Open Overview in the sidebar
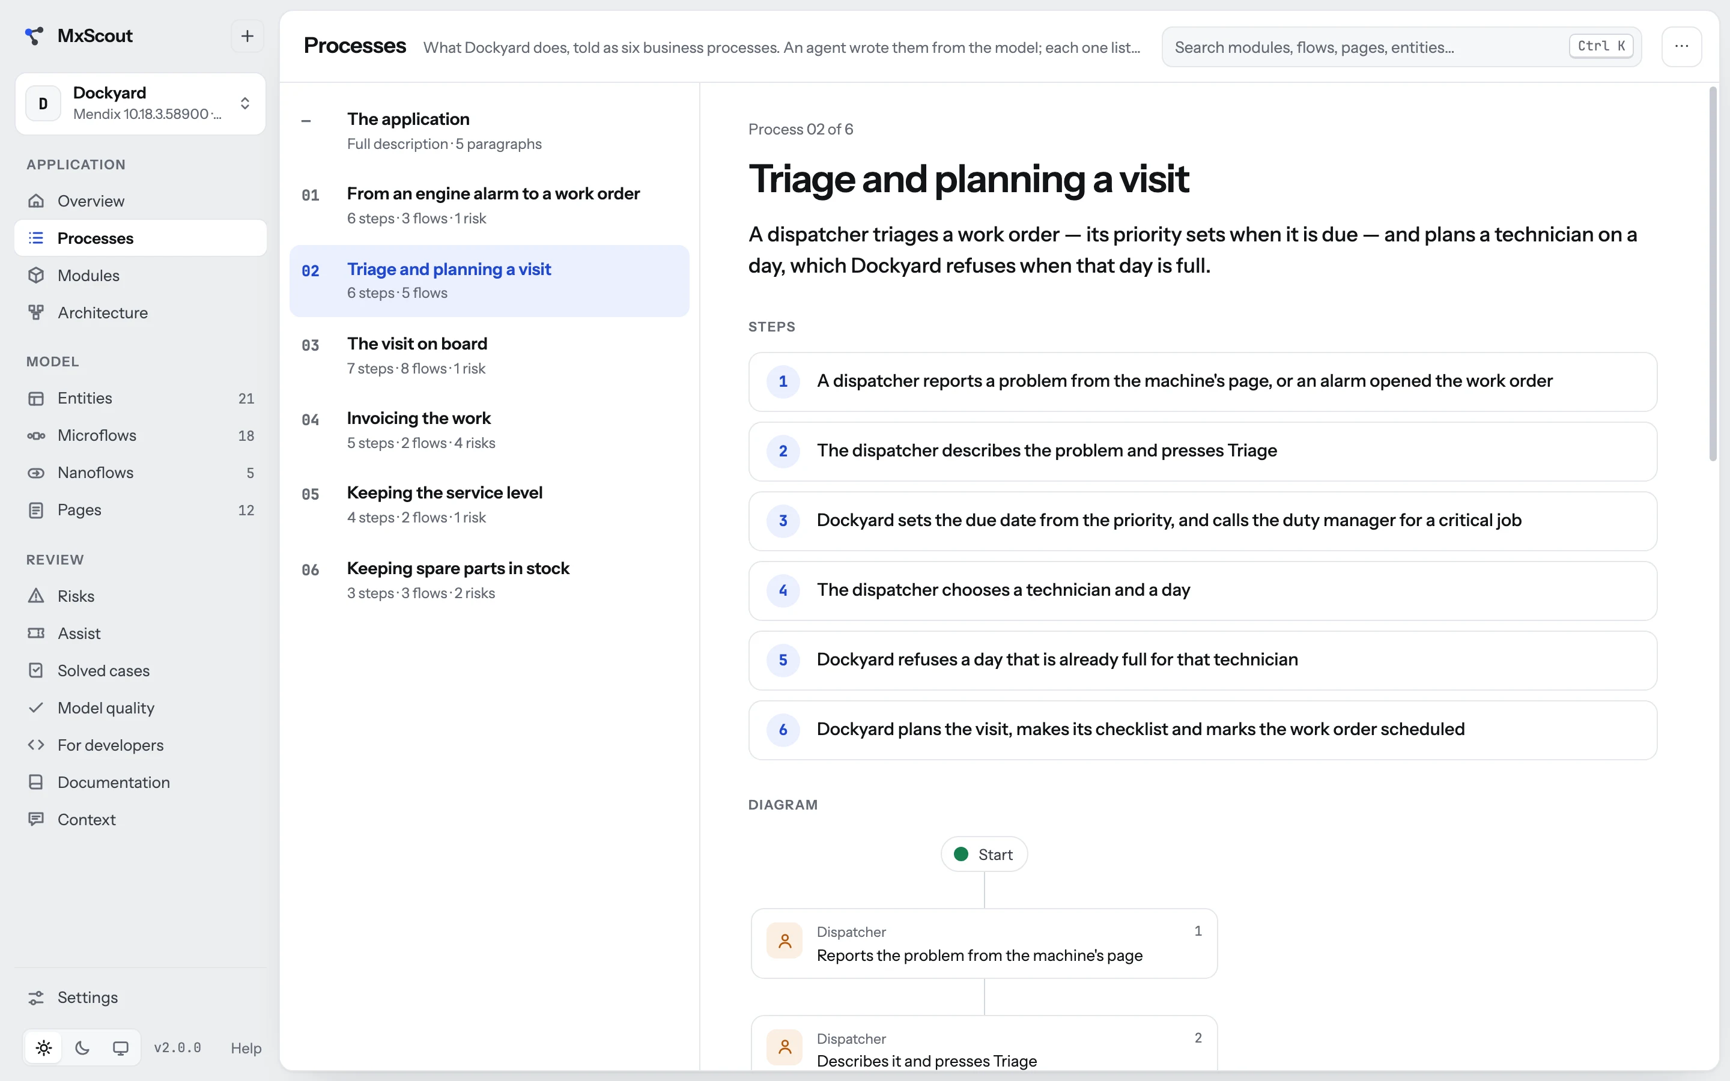1730x1081 pixels. 140,201
